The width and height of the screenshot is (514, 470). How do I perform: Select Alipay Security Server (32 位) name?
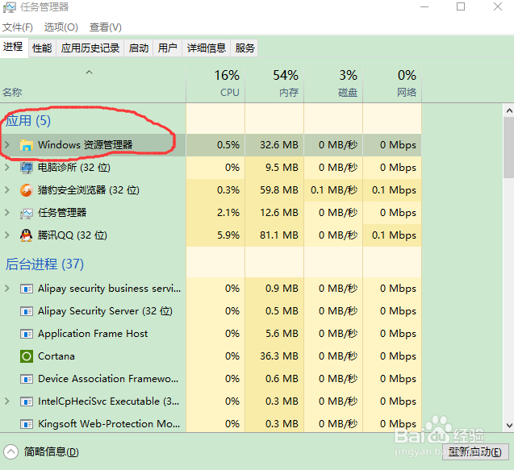[x=105, y=311]
